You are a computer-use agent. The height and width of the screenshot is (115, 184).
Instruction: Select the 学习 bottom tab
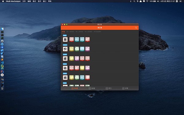click(109, 88)
